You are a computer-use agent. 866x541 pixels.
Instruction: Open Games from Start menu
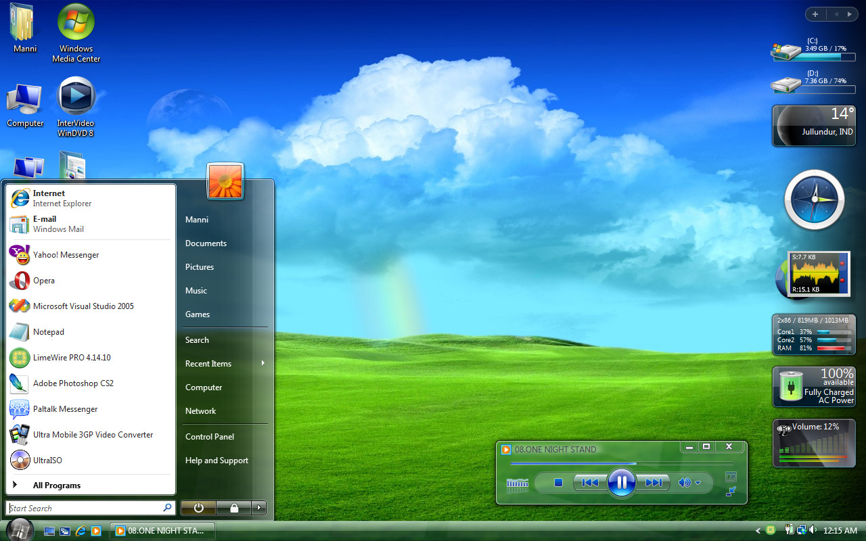225,314
